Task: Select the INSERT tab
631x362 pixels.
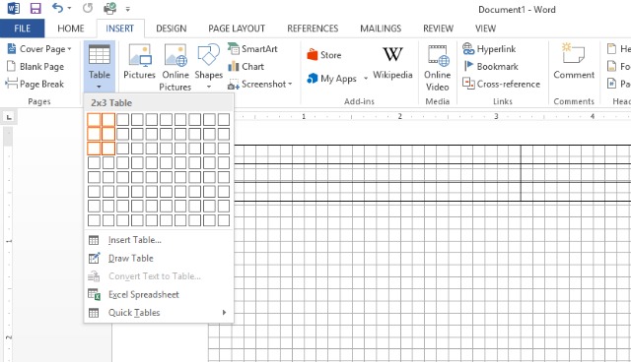Action: point(120,29)
